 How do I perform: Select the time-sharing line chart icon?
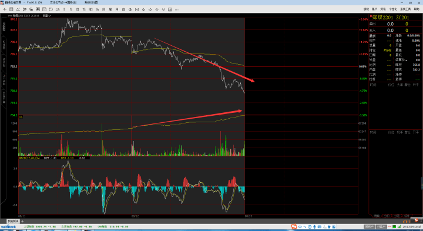pos(18,9)
